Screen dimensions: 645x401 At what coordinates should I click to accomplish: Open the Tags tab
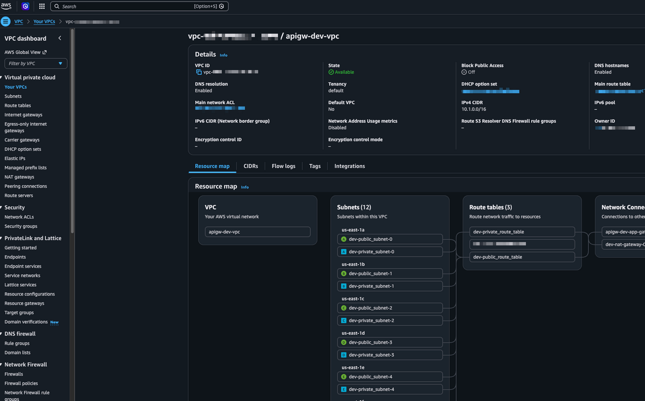click(315, 166)
